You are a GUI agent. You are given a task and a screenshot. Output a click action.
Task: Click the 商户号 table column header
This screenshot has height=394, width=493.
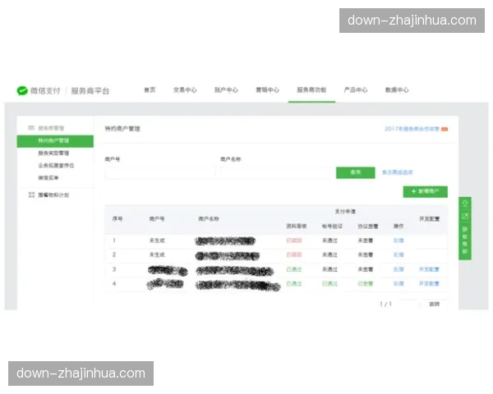(157, 218)
